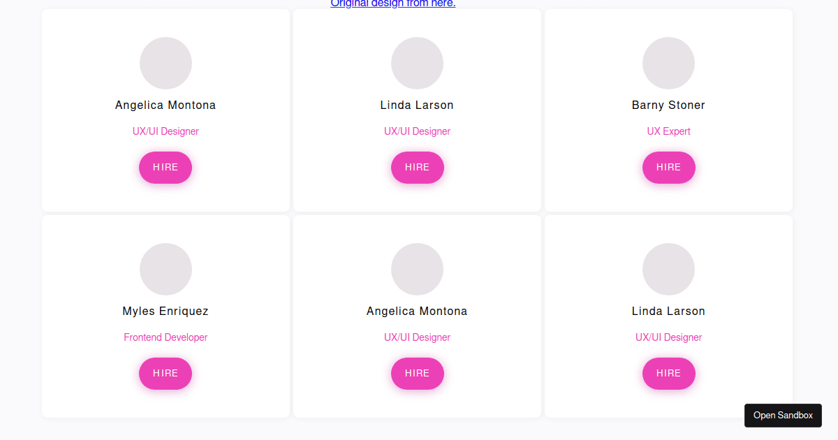Select the name 'Myles Enriquez'

pos(166,311)
